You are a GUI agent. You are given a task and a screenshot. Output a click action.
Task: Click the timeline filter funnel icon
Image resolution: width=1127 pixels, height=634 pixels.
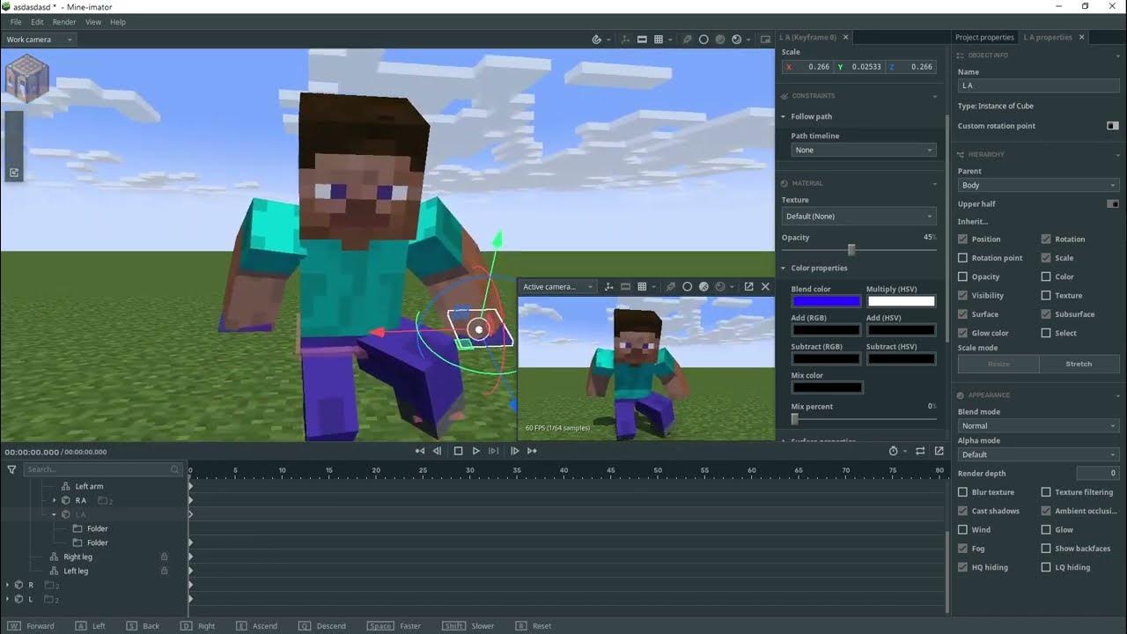pyautogui.click(x=11, y=470)
